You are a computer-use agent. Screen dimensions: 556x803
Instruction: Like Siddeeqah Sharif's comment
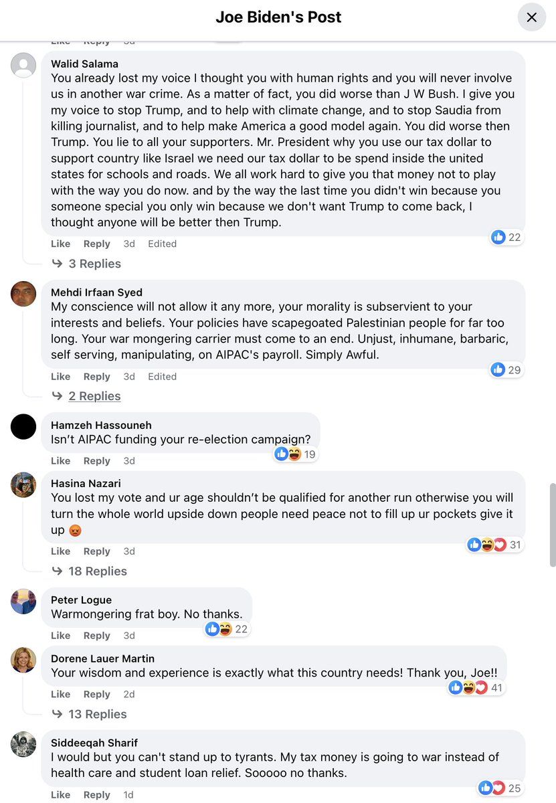click(60, 794)
